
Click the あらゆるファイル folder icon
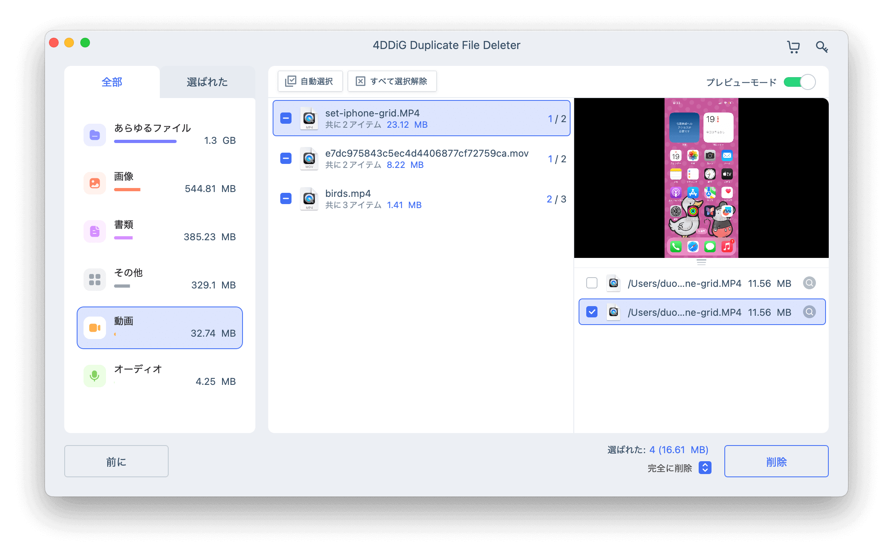point(95,135)
